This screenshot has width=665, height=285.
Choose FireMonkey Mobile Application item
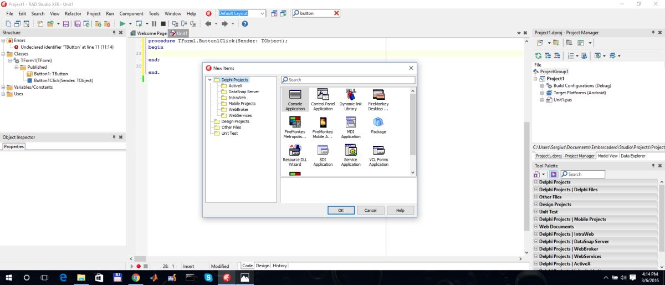tap(323, 128)
